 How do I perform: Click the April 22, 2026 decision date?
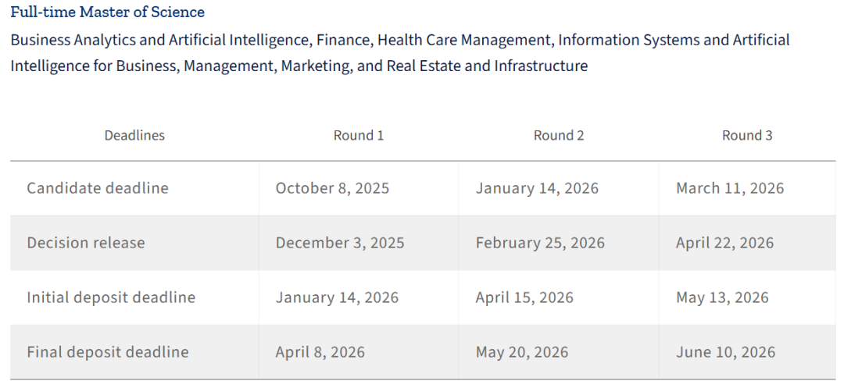pos(724,243)
